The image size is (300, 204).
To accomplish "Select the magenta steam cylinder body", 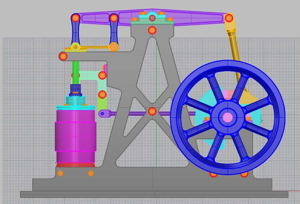I will point(75,137).
